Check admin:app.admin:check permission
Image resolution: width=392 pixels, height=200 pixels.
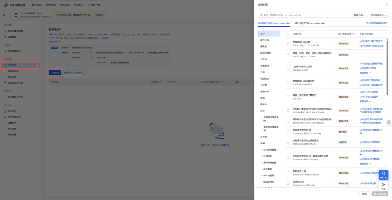[288, 142]
